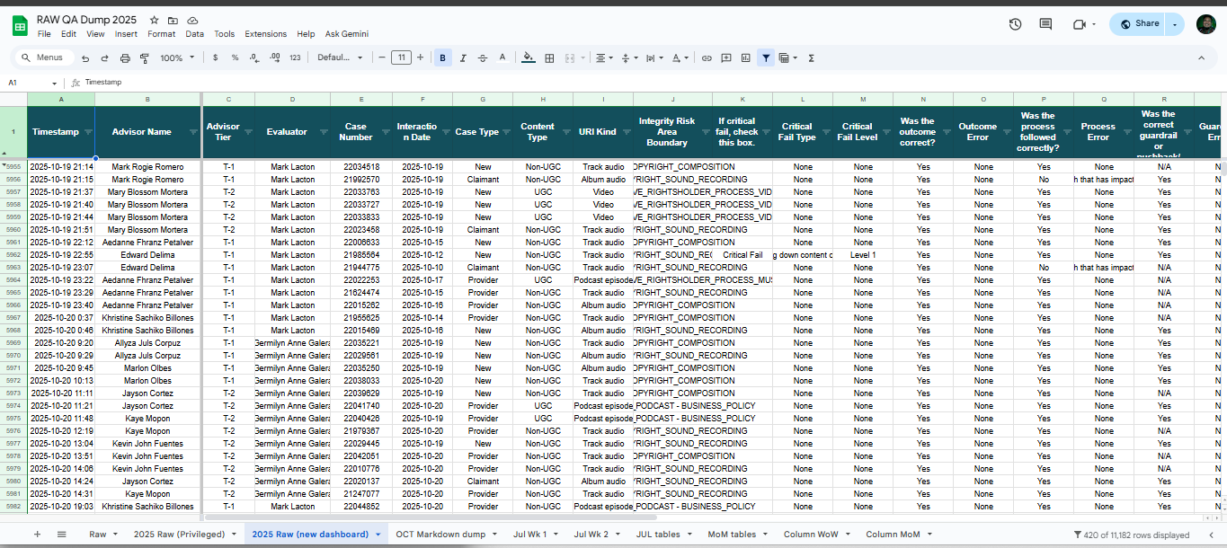Star the RAW QA Dump 2025 document

tap(155, 20)
